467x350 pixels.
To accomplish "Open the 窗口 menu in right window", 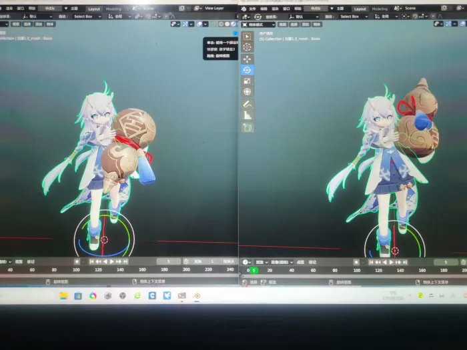I will click(x=286, y=9).
